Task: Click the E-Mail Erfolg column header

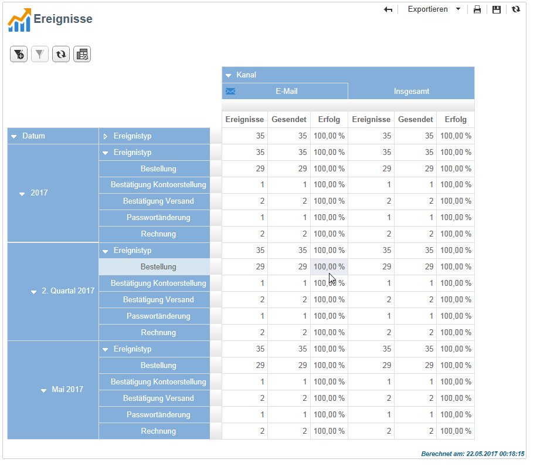Action: tap(329, 119)
